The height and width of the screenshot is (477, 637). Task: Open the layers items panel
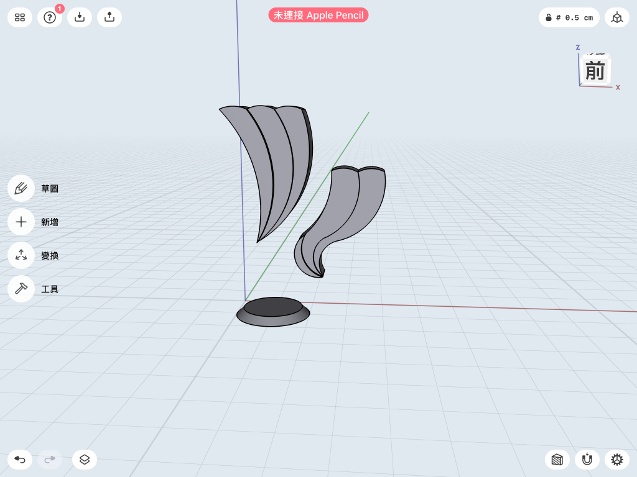[85, 460]
